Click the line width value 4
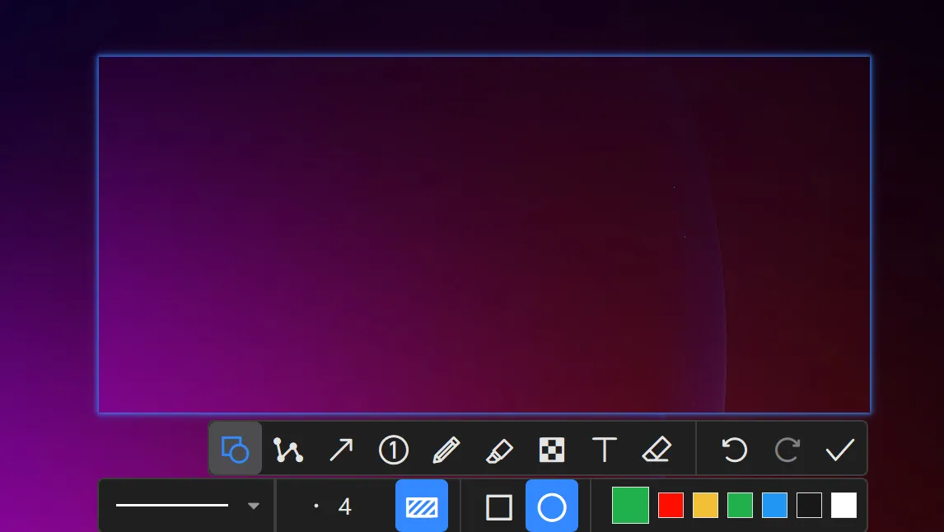Image resolution: width=944 pixels, height=532 pixels. pyautogui.click(x=344, y=506)
